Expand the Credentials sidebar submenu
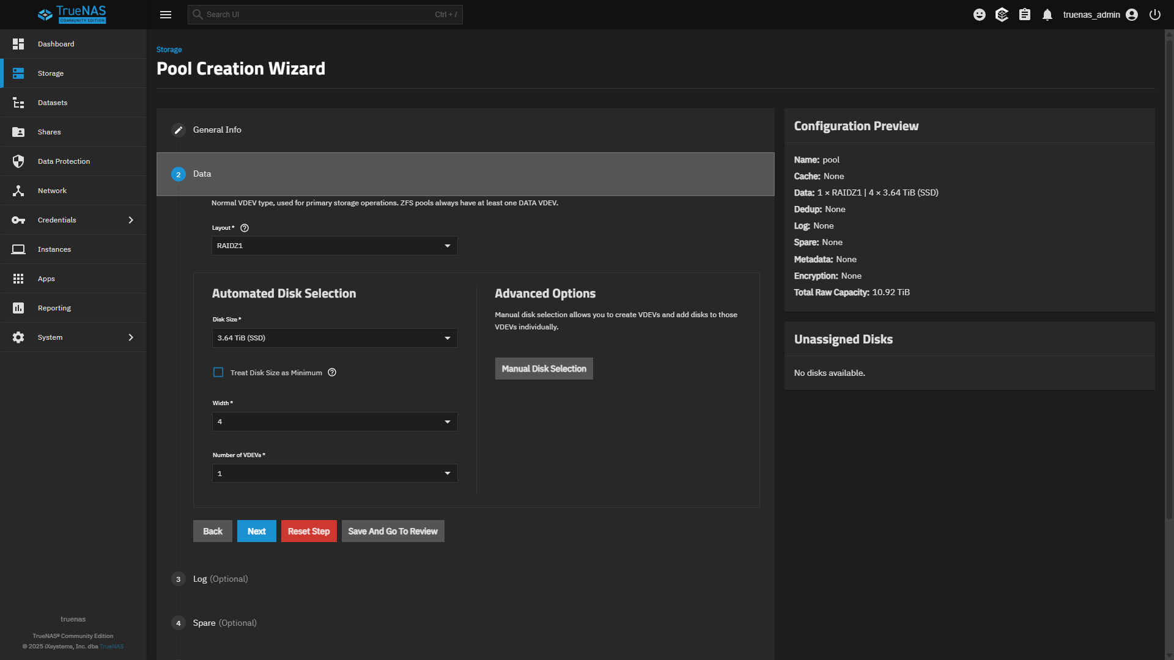Image resolution: width=1174 pixels, height=660 pixels. click(131, 220)
